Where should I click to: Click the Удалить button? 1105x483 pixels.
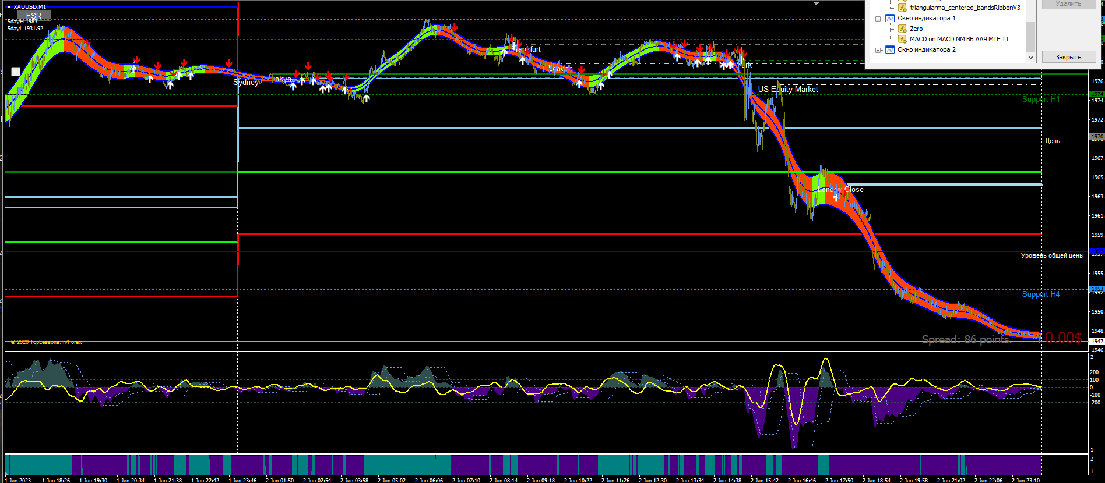click(x=1068, y=4)
